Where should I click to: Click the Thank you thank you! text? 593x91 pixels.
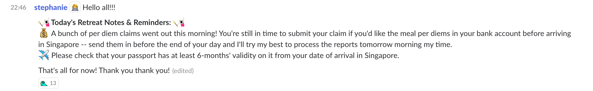(134, 70)
